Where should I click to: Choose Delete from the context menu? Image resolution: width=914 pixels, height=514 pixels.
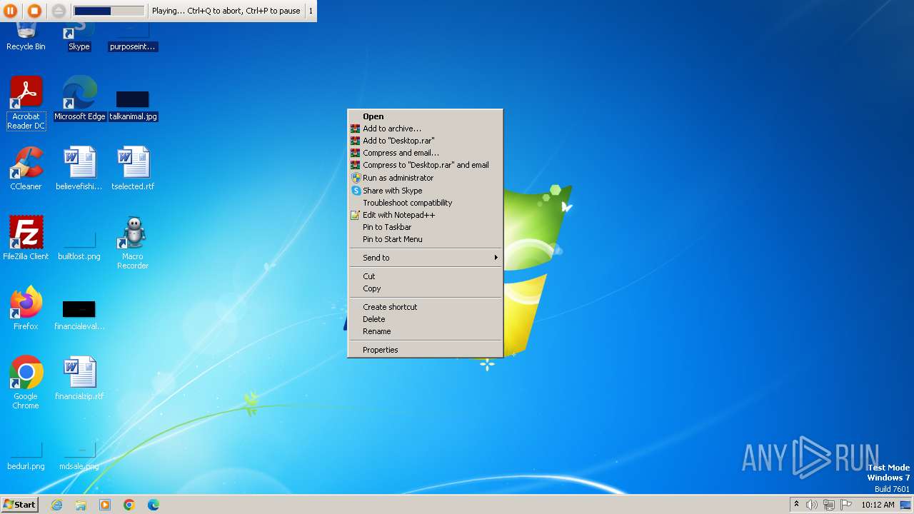pyautogui.click(x=425, y=319)
